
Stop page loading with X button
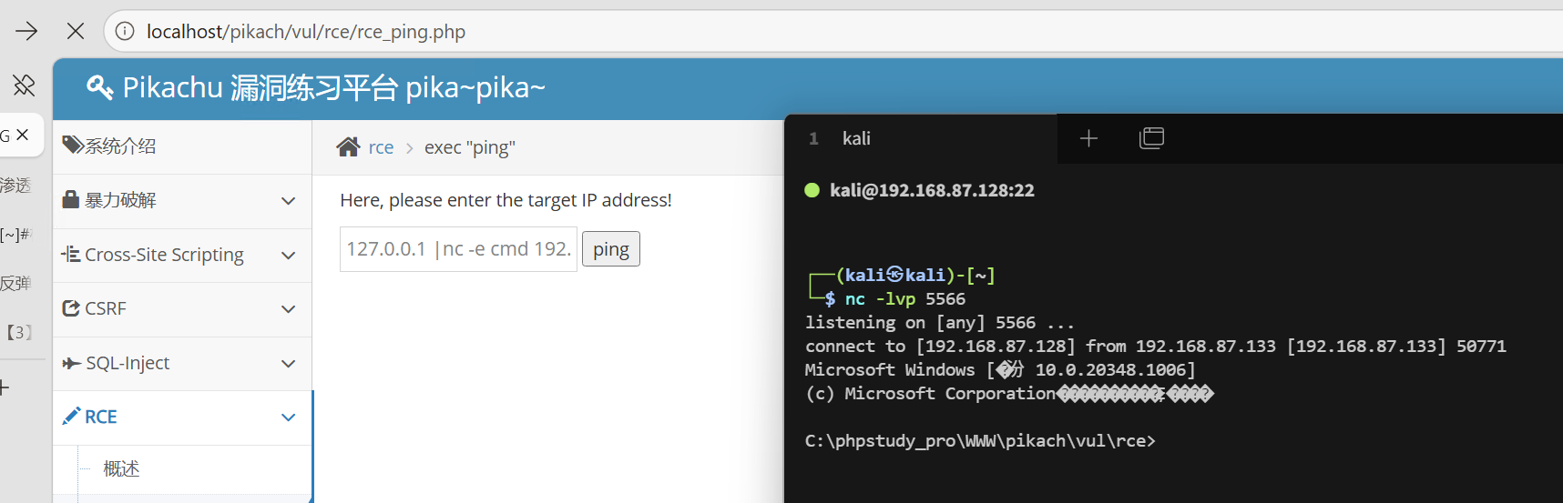[x=76, y=32]
